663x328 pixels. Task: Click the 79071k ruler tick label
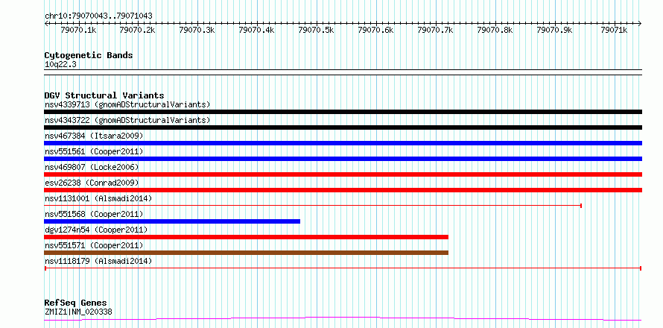click(x=615, y=30)
